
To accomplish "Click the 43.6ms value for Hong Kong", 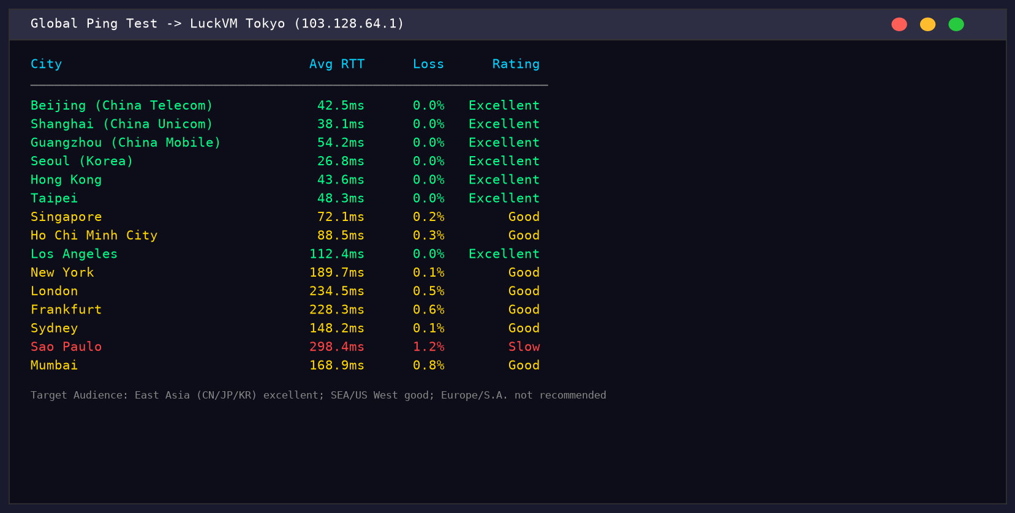I will tap(341, 179).
